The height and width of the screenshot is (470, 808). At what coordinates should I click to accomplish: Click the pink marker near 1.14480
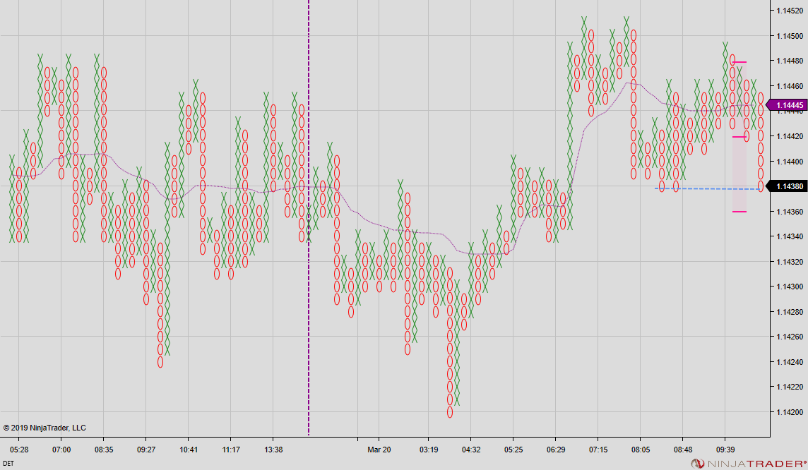tap(740, 62)
